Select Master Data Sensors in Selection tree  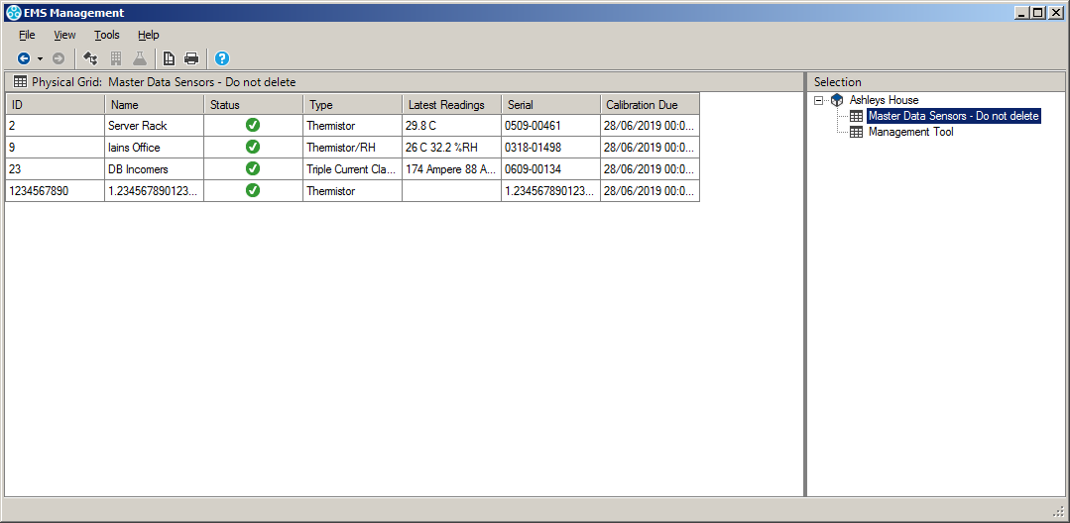(953, 116)
